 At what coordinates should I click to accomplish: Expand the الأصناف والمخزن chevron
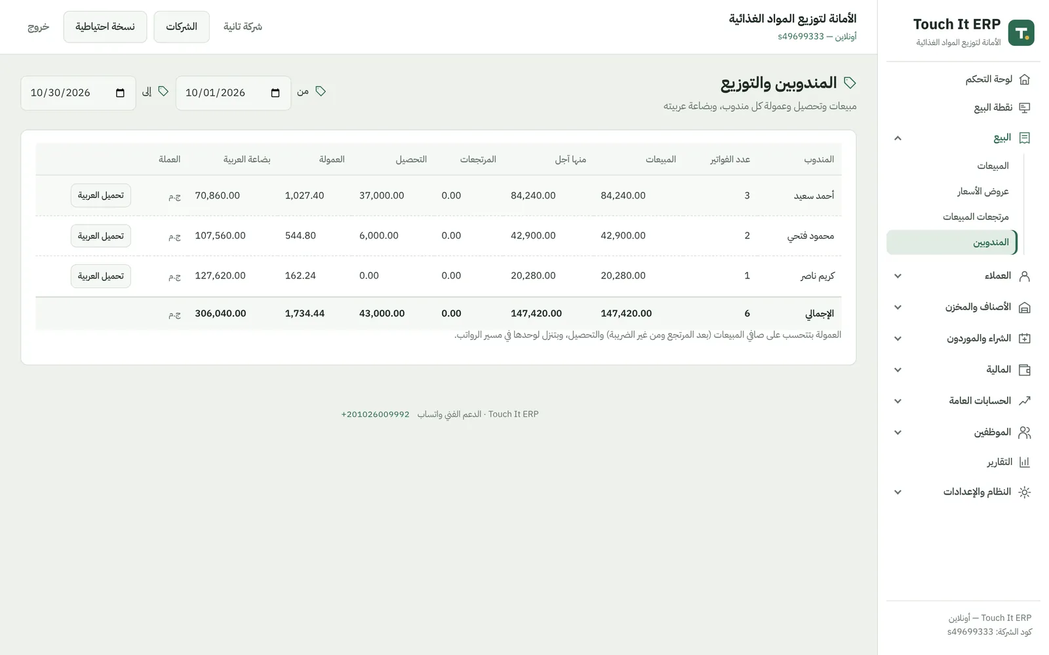click(x=898, y=307)
